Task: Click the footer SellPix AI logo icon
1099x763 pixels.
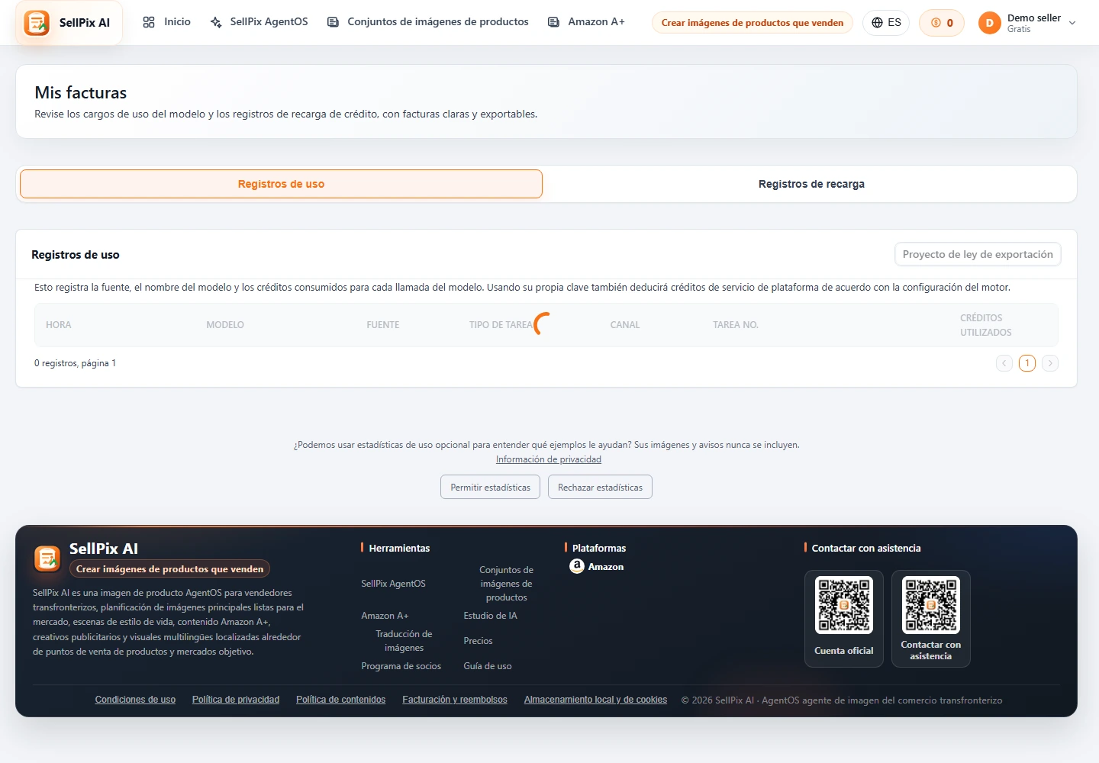Action: point(47,559)
